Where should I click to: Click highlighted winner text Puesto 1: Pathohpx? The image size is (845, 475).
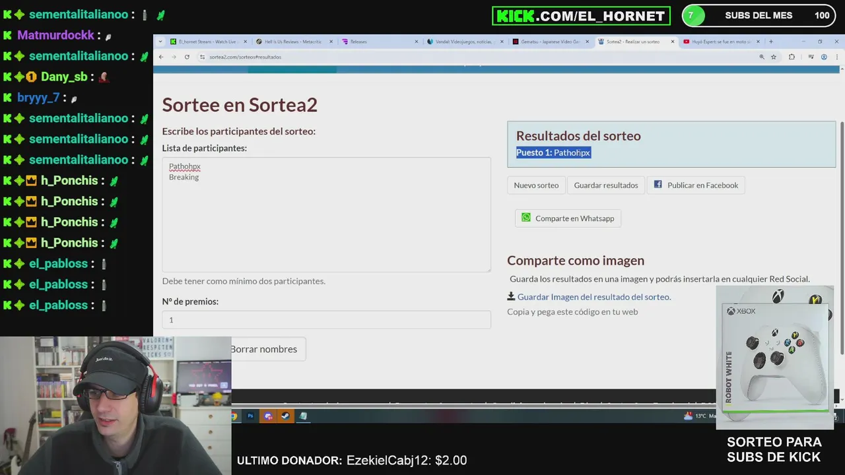(553, 152)
